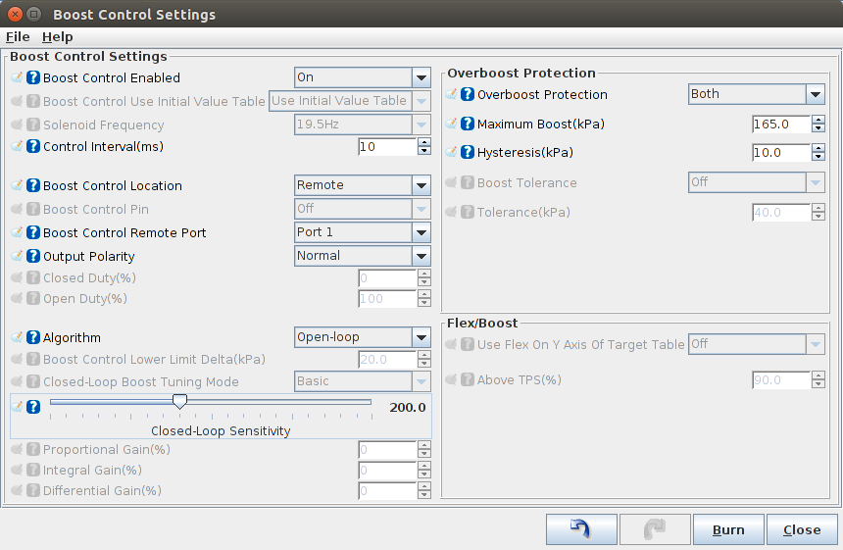Click the undo arrow button
Viewport: 843px width, 550px height.
tap(581, 529)
